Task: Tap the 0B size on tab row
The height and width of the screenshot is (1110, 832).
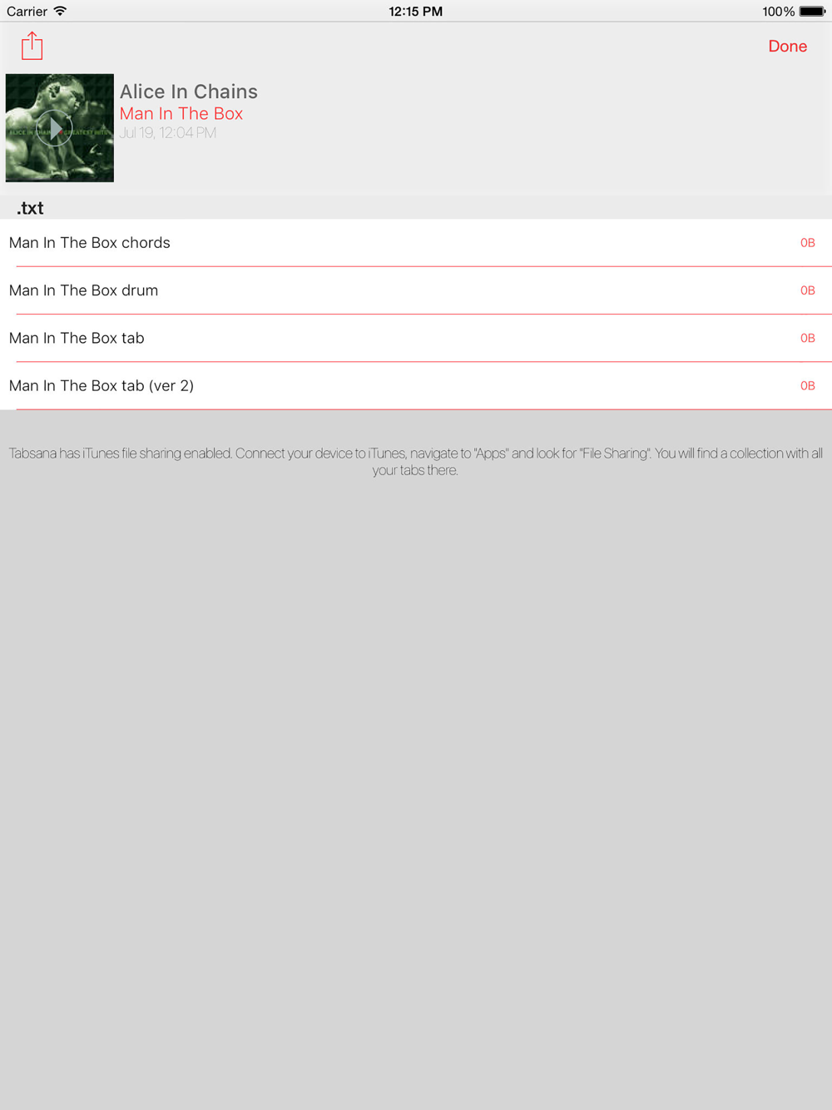Action: (x=807, y=338)
